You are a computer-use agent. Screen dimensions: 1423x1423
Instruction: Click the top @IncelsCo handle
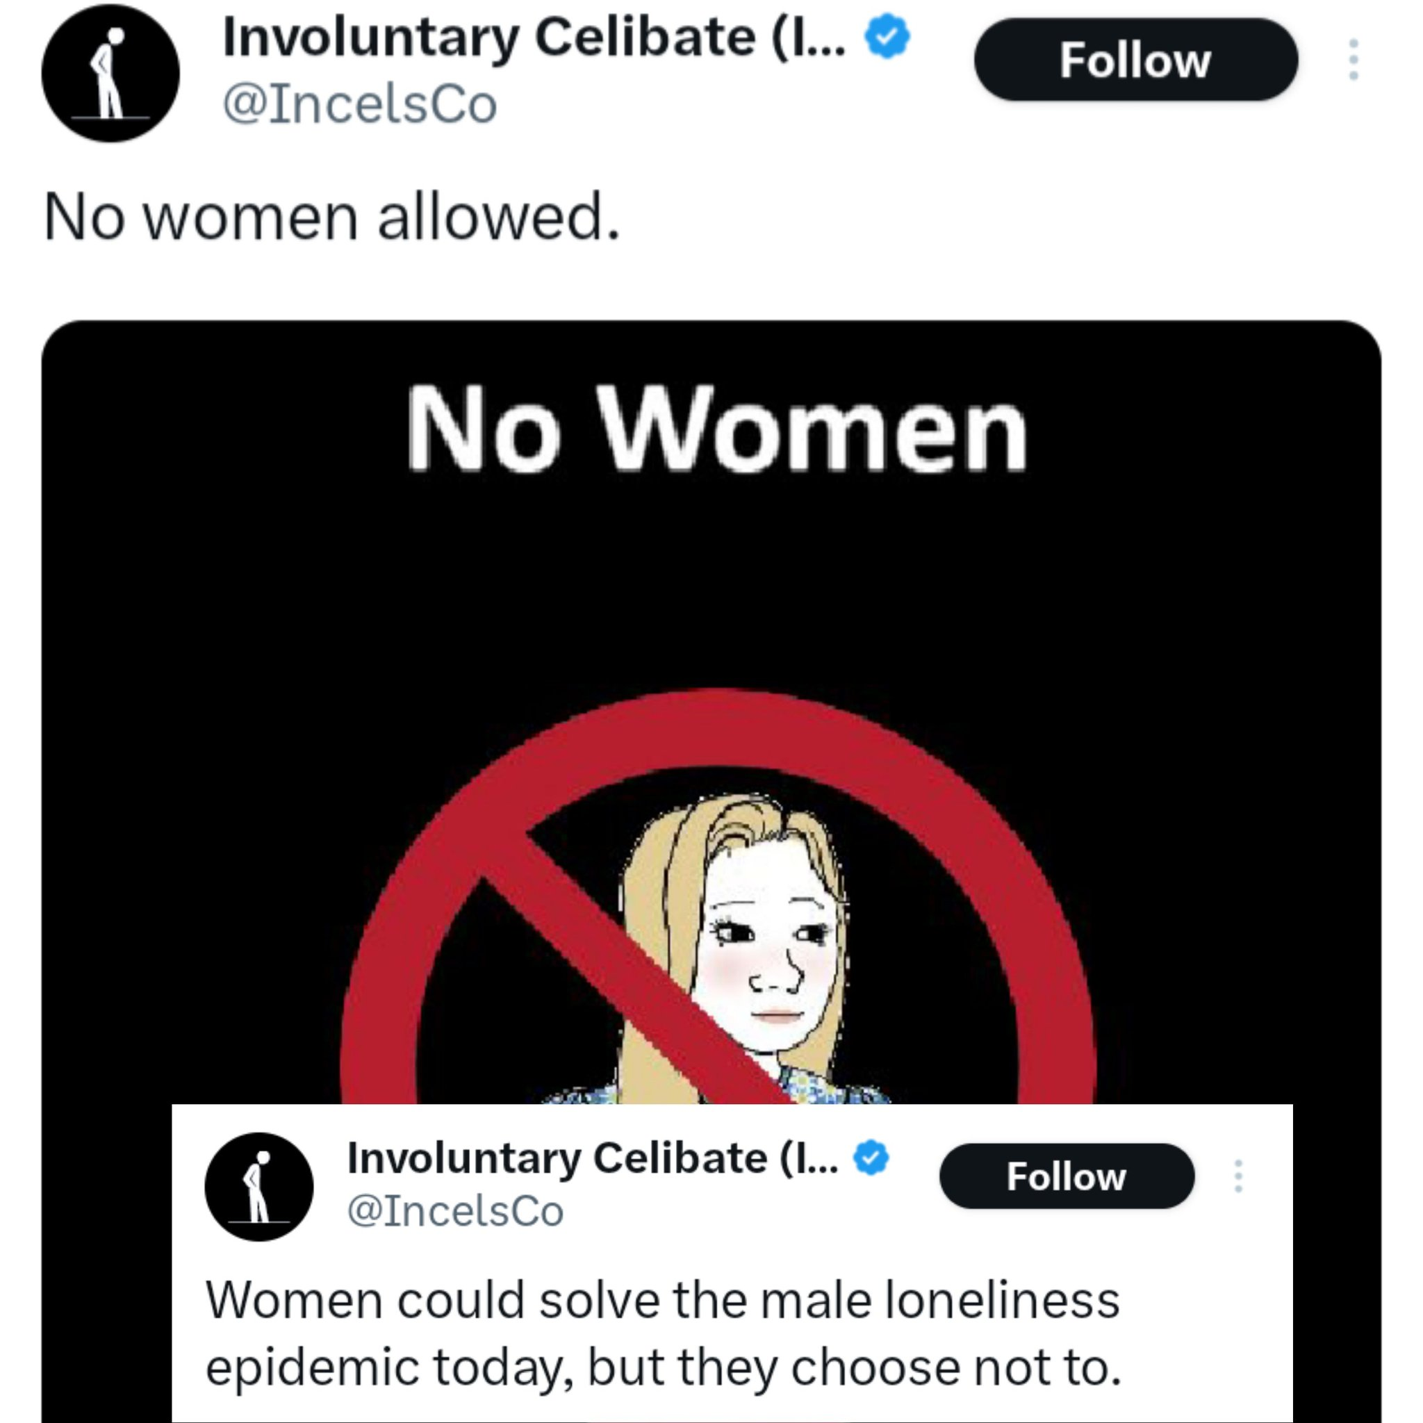[x=359, y=104]
